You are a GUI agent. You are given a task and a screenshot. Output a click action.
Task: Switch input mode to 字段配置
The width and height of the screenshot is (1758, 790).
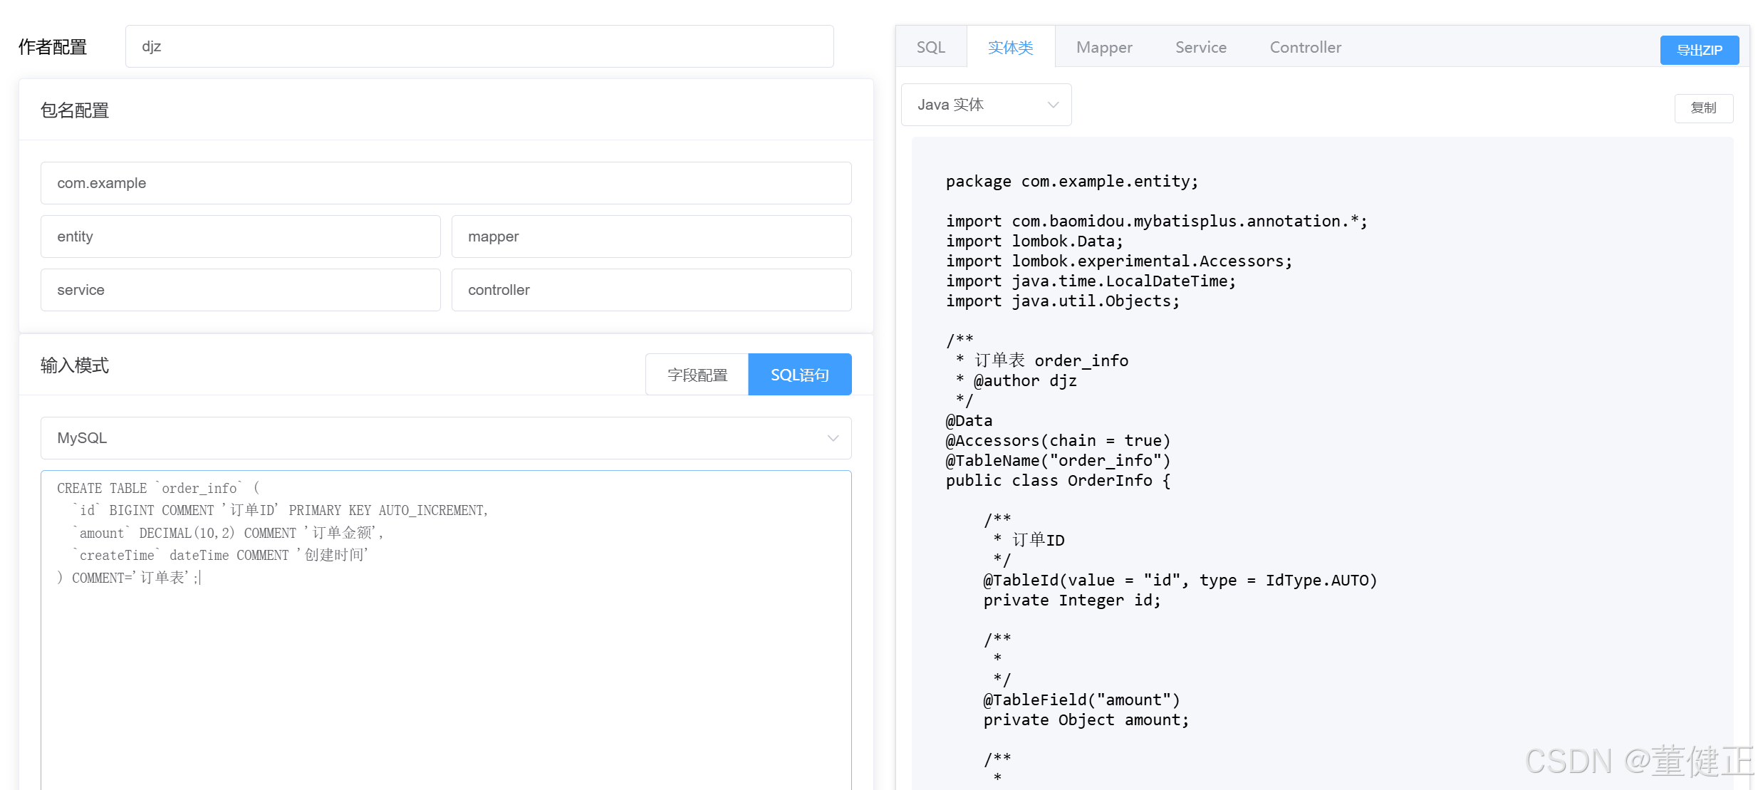(697, 375)
